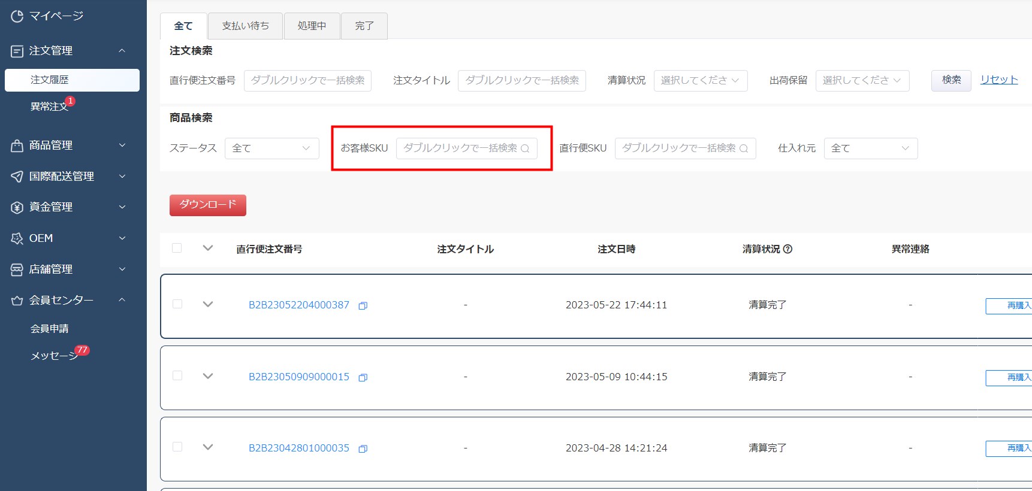This screenshot has width=1032, height=491.
Task: Open 会員申請 in sidebar
Action: (x=49, y=329)
